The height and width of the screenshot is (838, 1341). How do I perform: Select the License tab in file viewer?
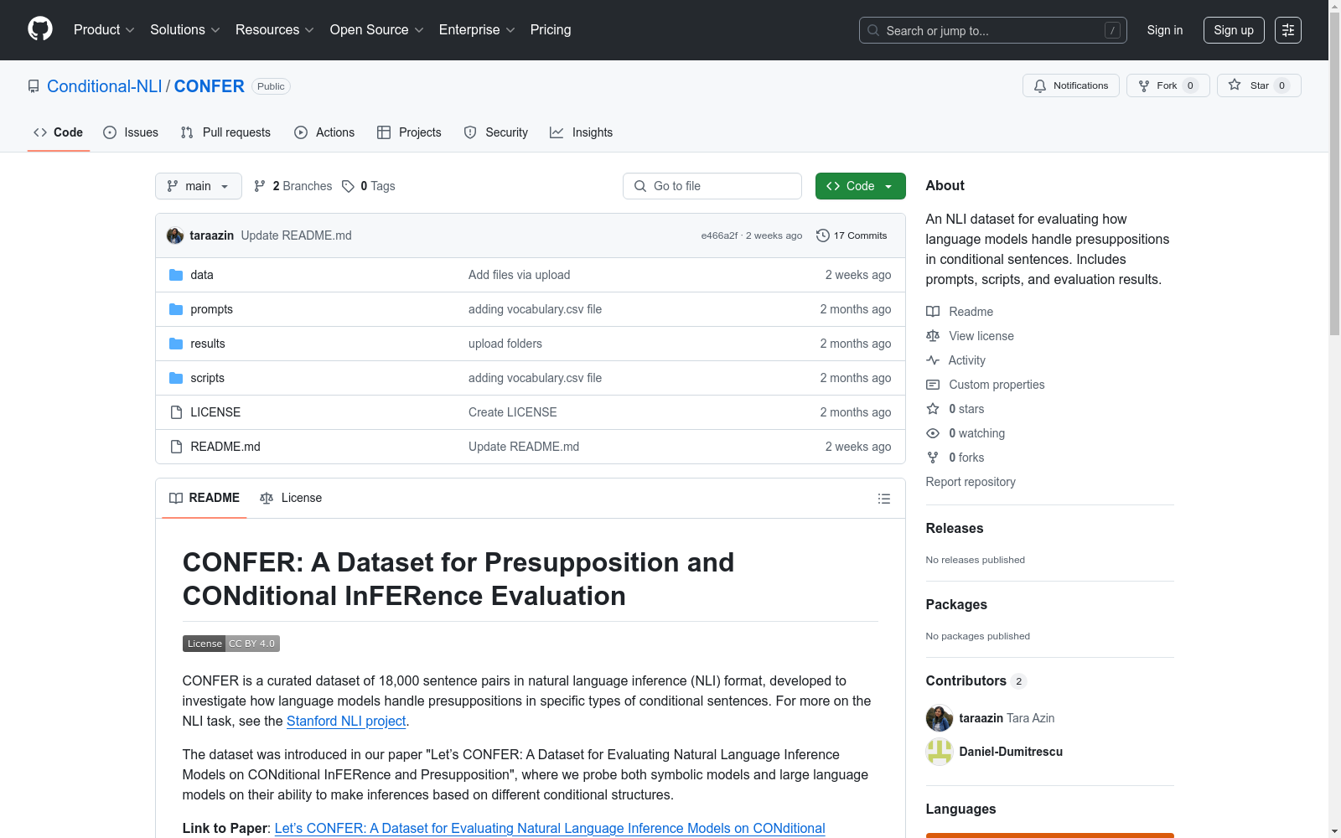[x=291, y=498]
